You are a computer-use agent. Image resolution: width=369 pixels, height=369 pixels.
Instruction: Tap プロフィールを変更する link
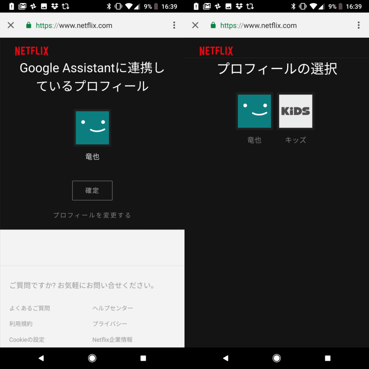pos(92,215)
